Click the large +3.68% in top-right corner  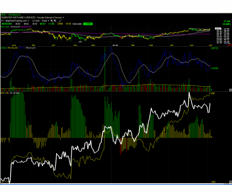(227, 24)
